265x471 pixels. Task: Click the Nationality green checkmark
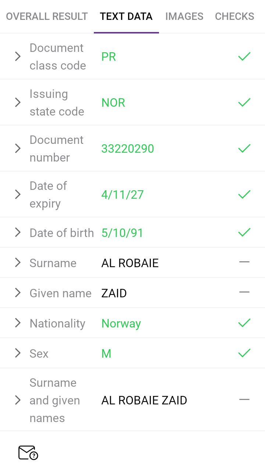[x=244, y=323]
